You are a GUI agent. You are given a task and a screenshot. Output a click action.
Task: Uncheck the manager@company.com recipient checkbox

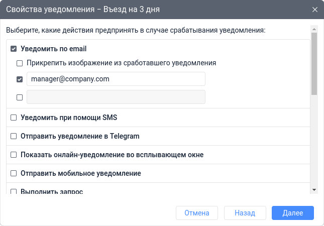[20, 79]
